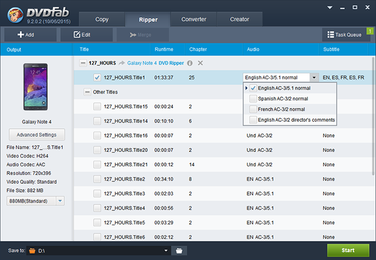Switch to the Converter tab
The image size is (376, 260).
point(194,20)
